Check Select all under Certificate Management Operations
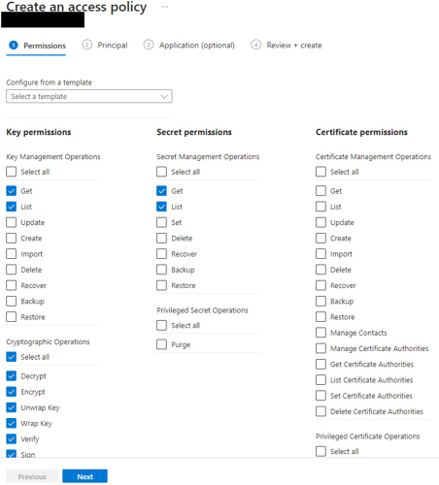This screenshot has height=485, width=439. 321,172
